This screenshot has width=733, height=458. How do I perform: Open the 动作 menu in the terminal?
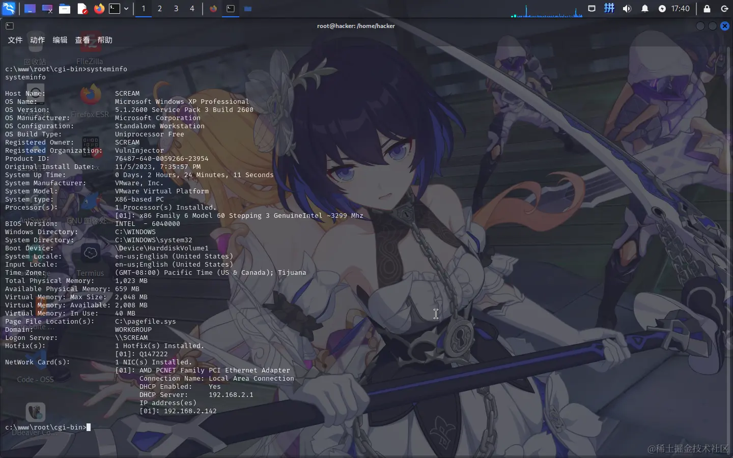tap(38, 40)
